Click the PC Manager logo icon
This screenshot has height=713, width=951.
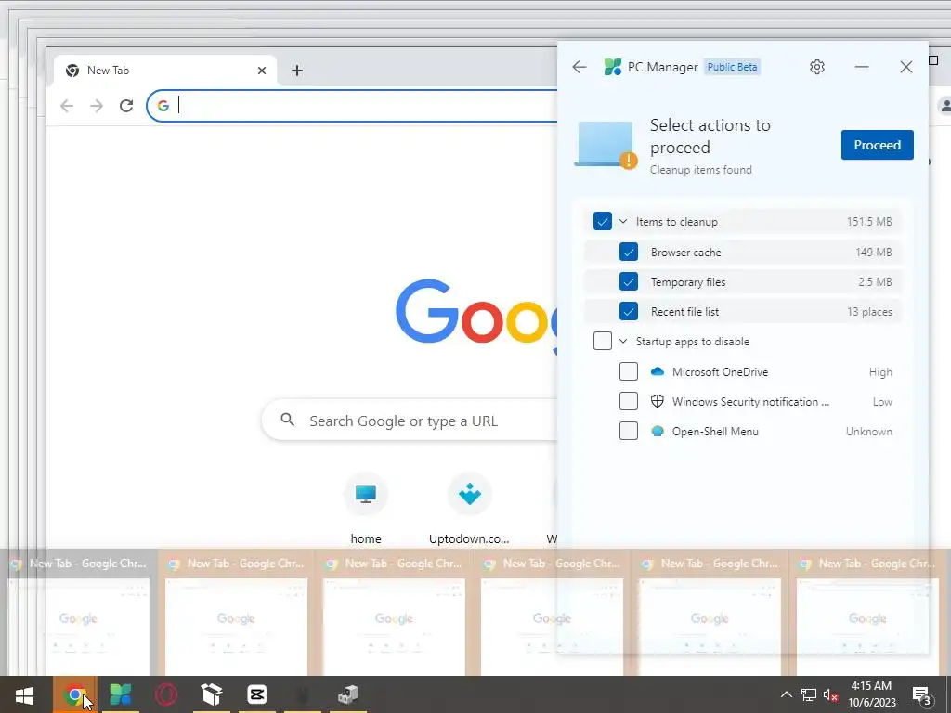pos(613,67)
